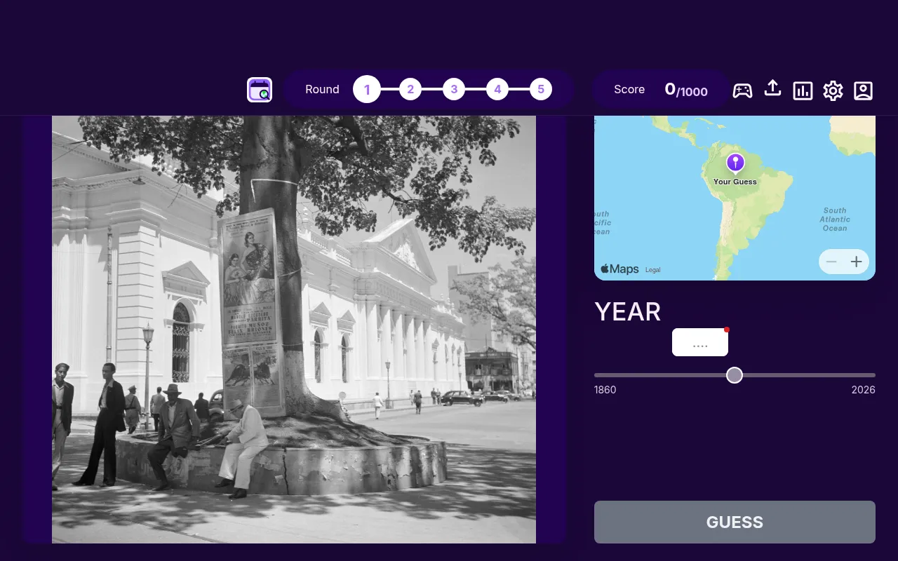Open the Apple Maps Legal link
Screen dimensions: 898x561
click(x=652, y=270)
